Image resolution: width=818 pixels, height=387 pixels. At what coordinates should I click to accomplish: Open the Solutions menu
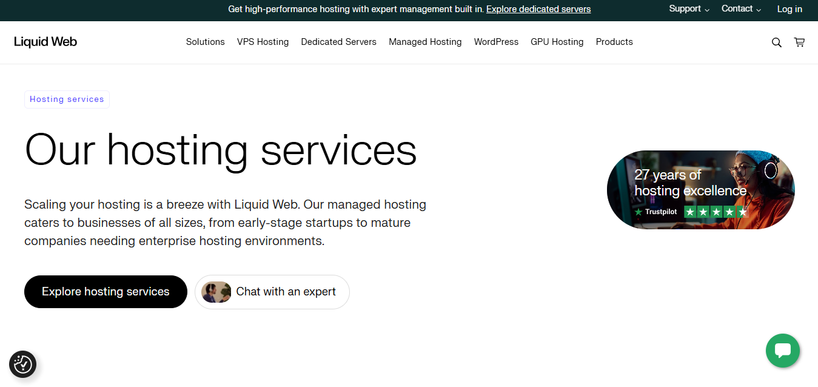click(206, 42)
